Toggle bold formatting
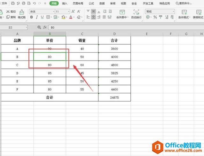Image resolution: width=204 pixels, height=156 pixels. (x=32, y=17)
